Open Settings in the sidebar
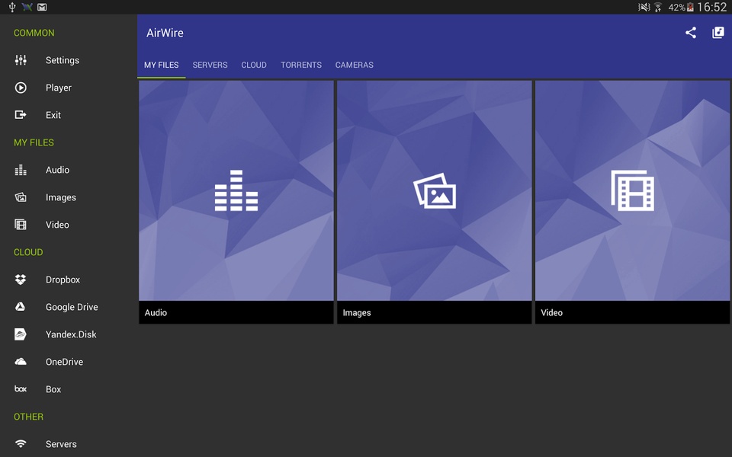 coord(69,60)
